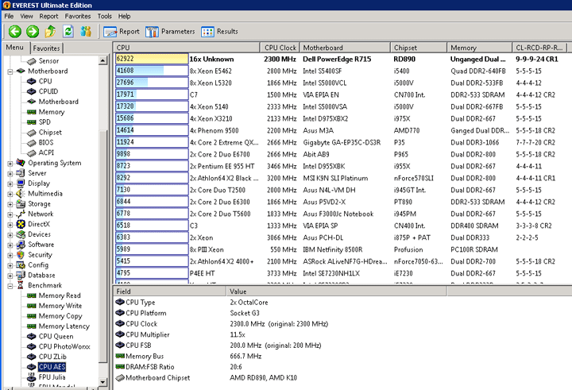Go forward with the green right arrow

coord(33,32)
